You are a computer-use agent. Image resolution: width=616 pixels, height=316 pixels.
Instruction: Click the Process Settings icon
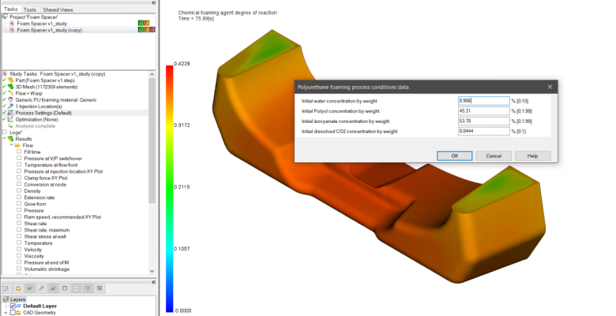(12, 113)
